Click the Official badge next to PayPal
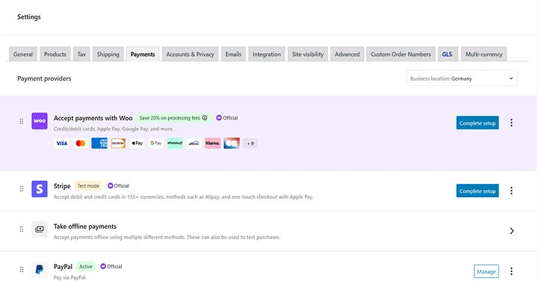Image resolution: width=538 pixels, height=284 pixels. click(x=111, y=266)
